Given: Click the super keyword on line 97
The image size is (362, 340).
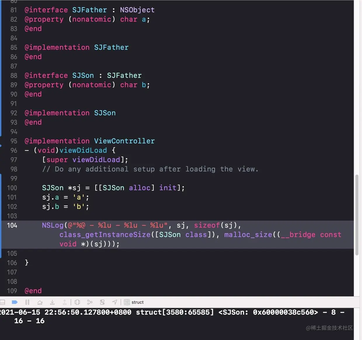Looking at the screenshot, I should (x=57, y=160).
